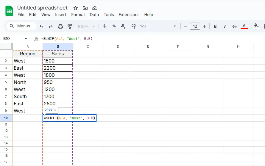265x166 pixels.
Task: Open the Google Sheets home logo
Action: [9, 11]
